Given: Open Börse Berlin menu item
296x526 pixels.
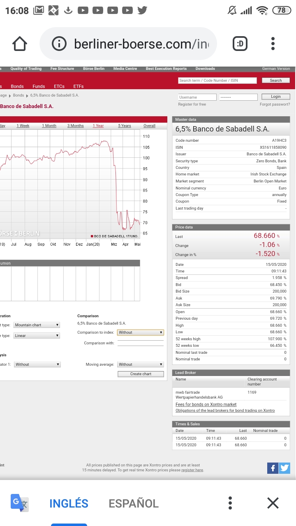Looking at the screenshot, I should [94, 69].
